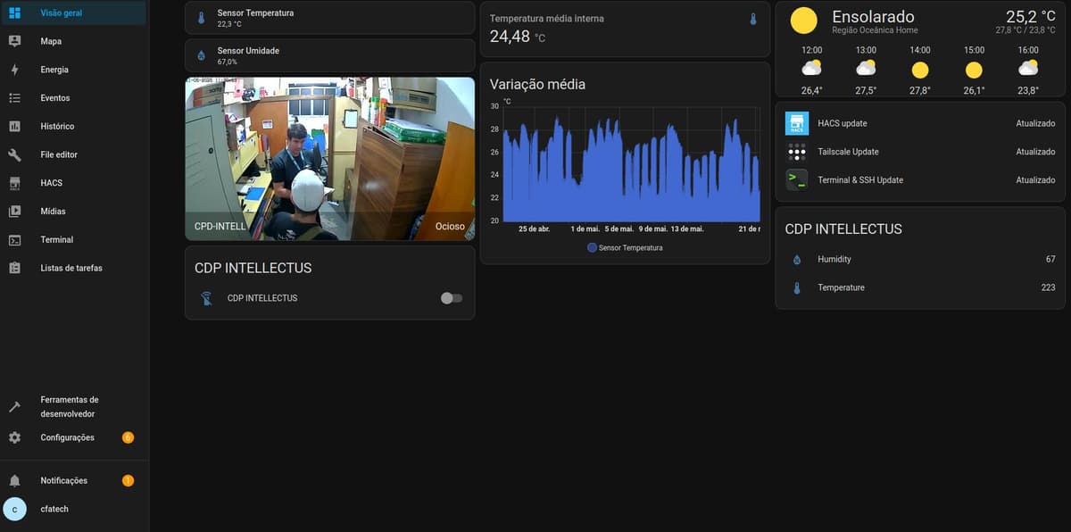
Task: Click the Histórico chart icon
Action: [x=14, y=127]
